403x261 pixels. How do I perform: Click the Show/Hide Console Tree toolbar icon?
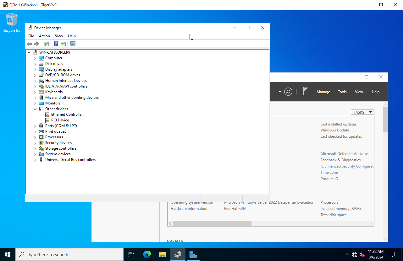coord(46,44)
